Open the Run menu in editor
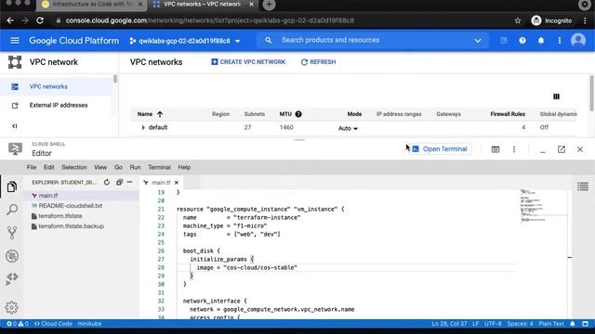595x334 pixels. pyautogui.click(x=135, y=167)
